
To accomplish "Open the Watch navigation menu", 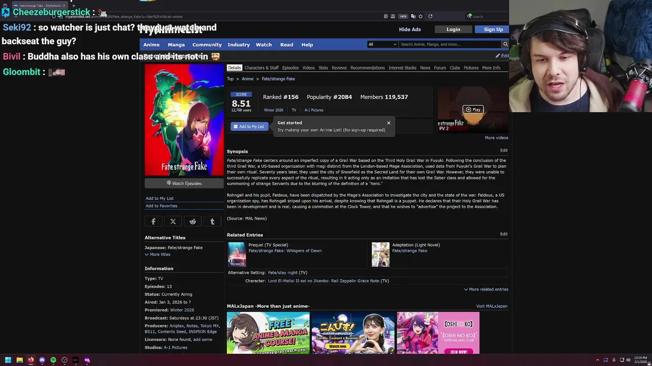I will click(x=263, y=45).
